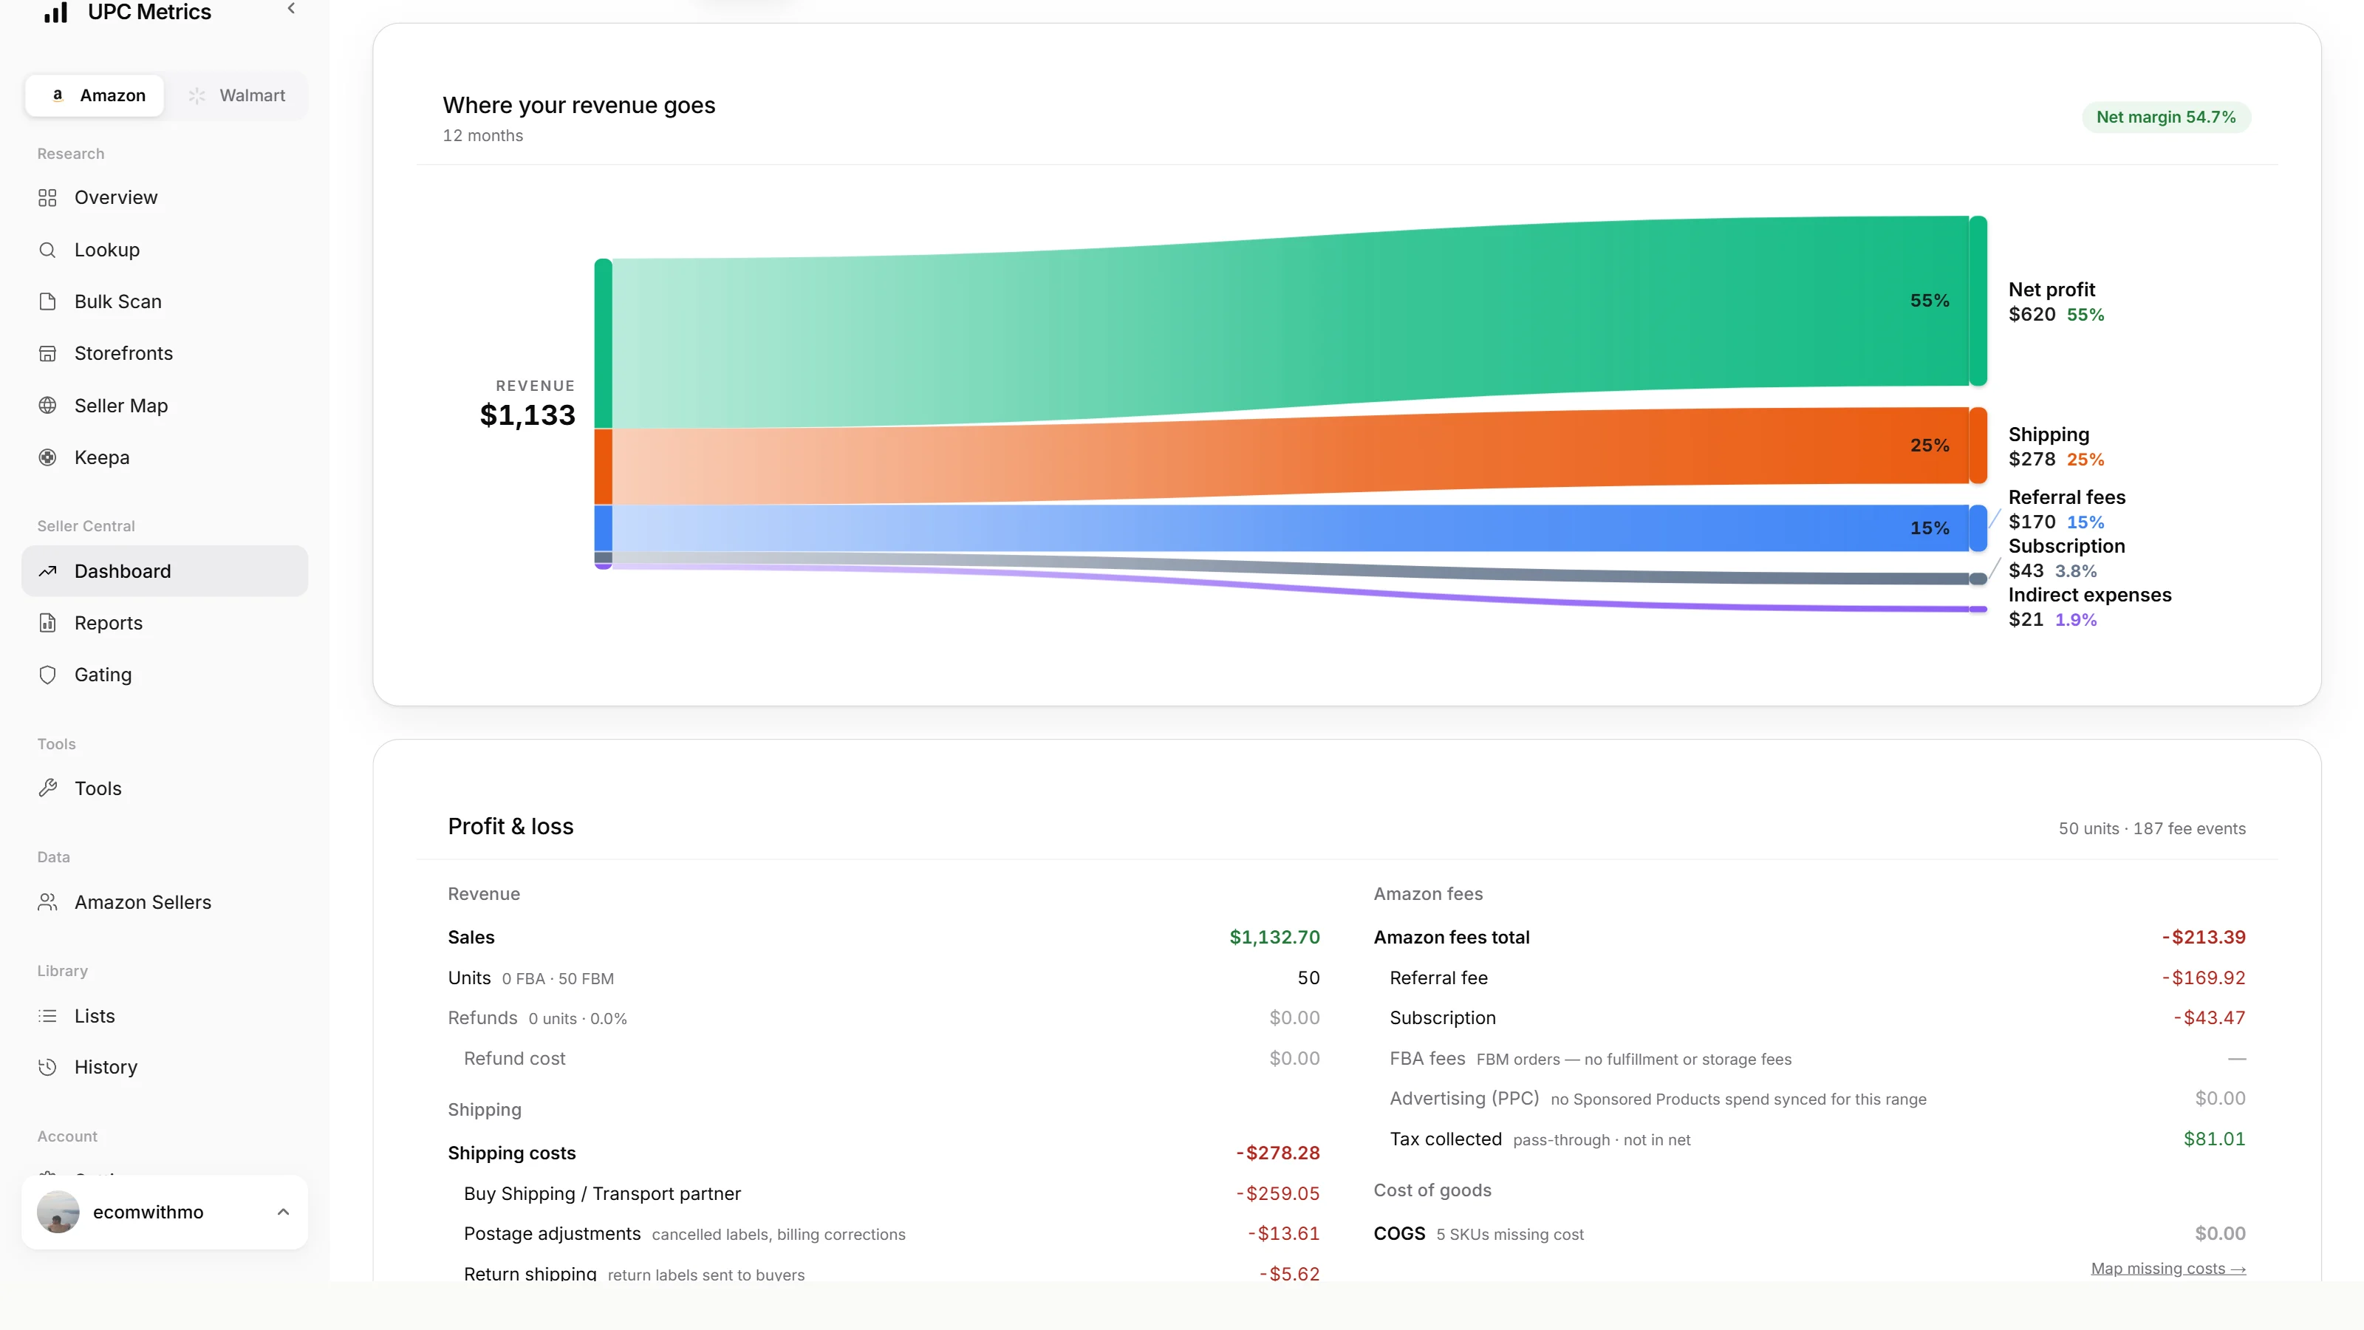Click the REVENUE $1,133 total
2364x1330 pixels.
pyautogui.click(x=527, y=404)
